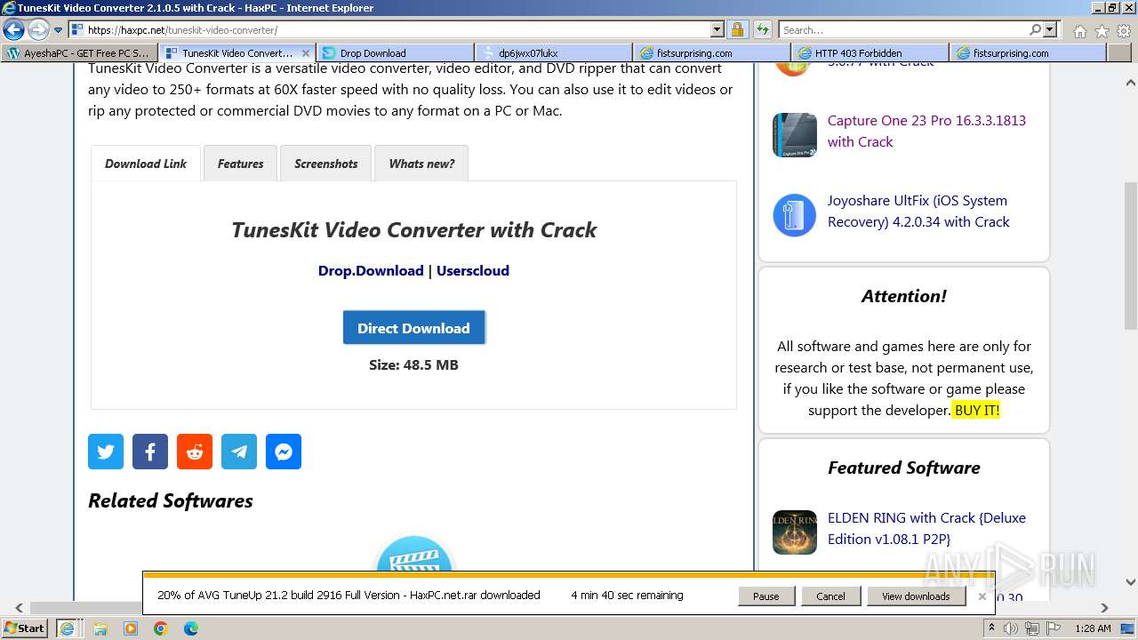
Task: Click the refresh page icon
Action: [x=762, y=29]
